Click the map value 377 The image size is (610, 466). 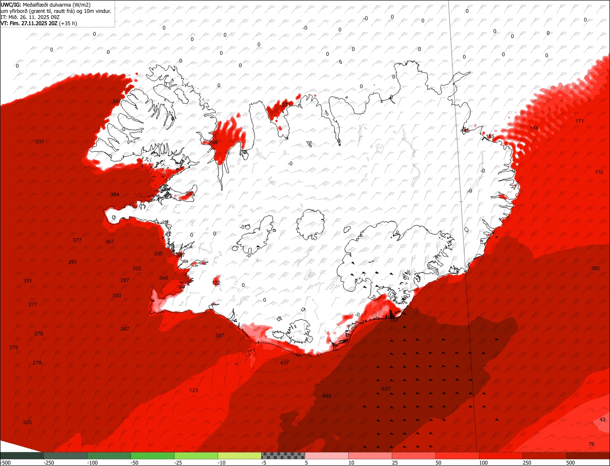77,241
